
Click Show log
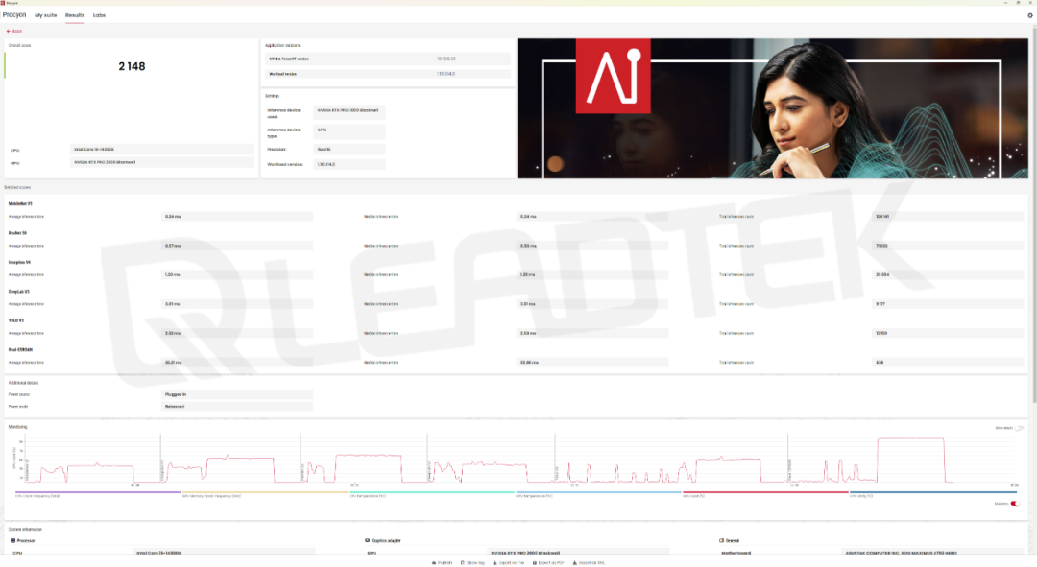[x=472, y=563]
